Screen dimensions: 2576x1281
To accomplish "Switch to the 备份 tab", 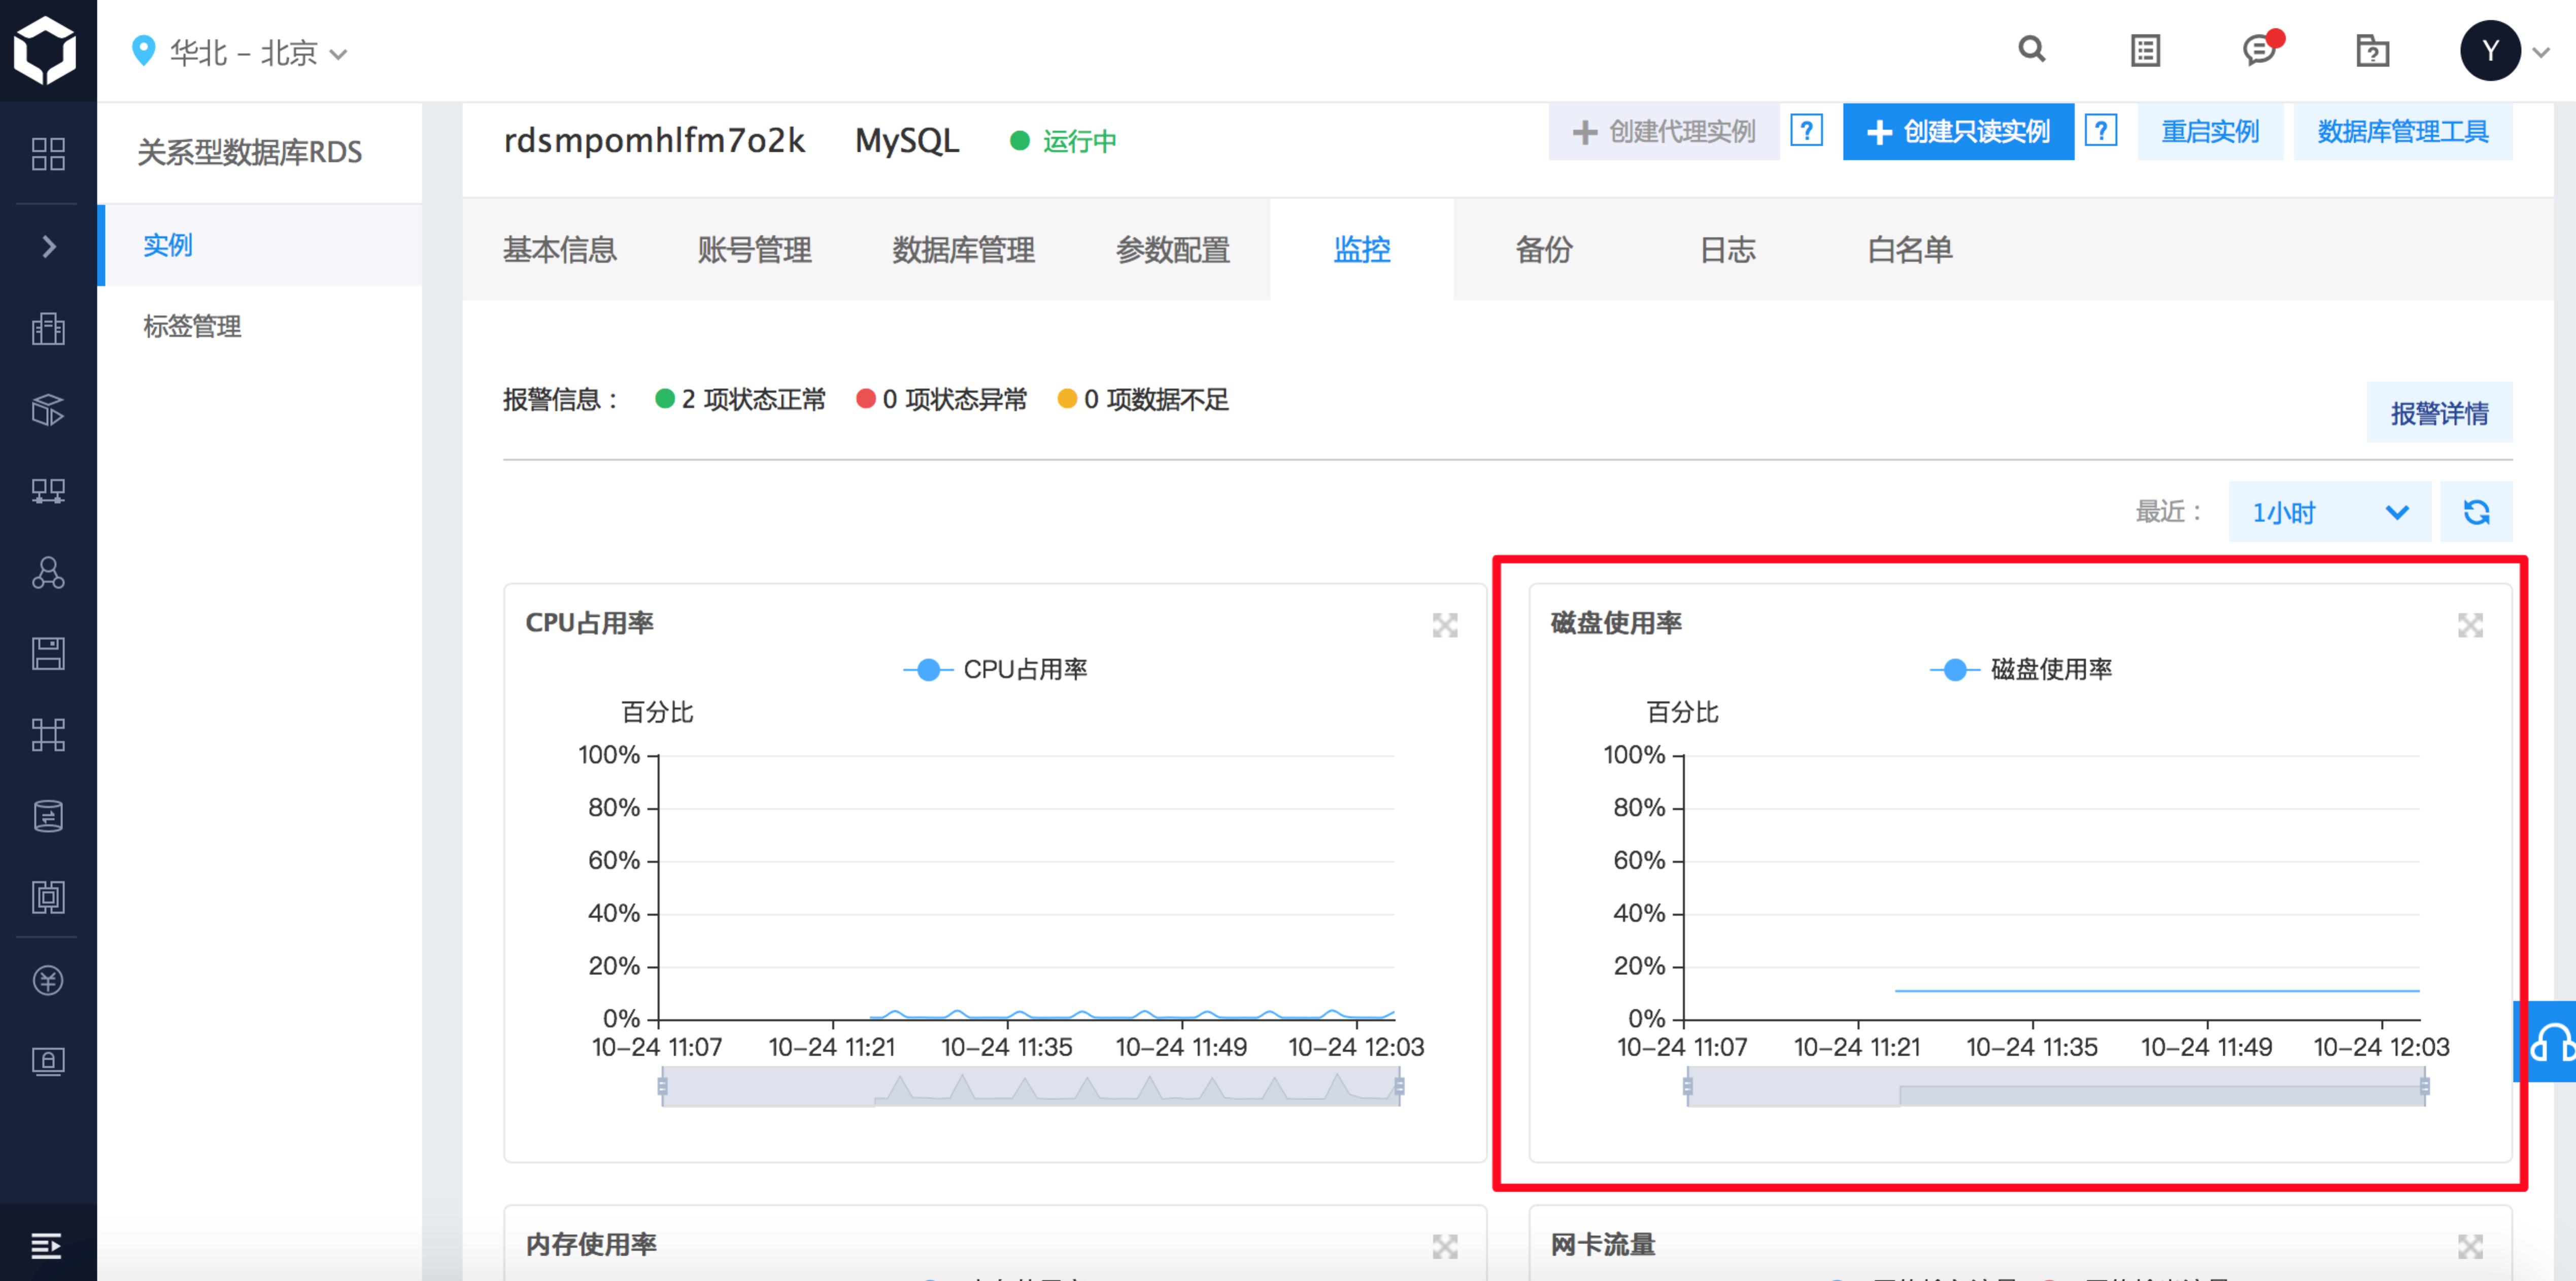I will (1544, 250).
